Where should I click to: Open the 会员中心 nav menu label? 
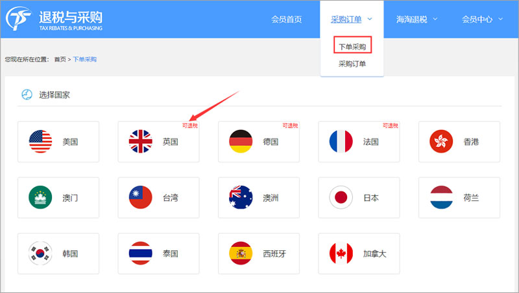pyautogui.click(x=477, y=19)
